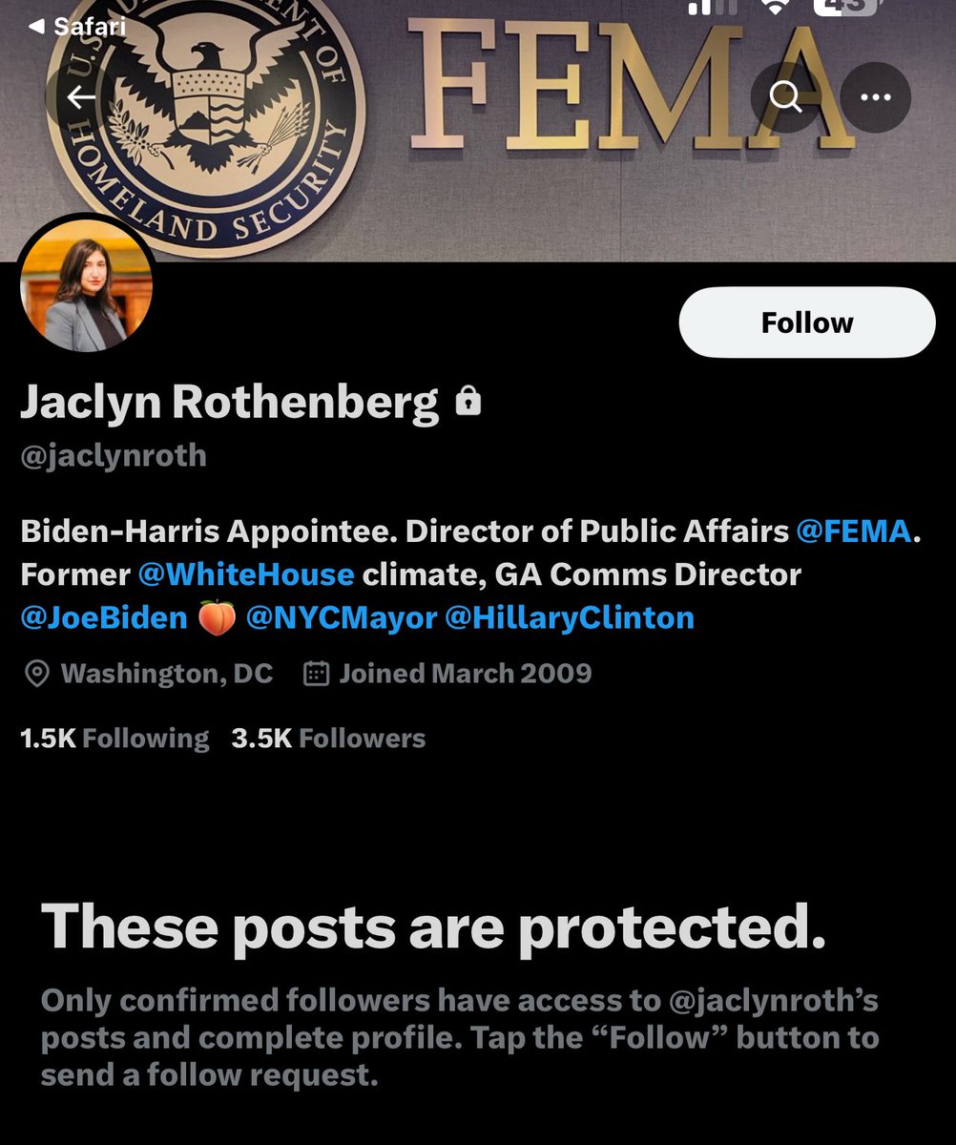Open search with the magnifier icon
The width and height of the screenshot is (956, 1145).
786,96
